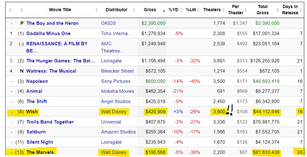Select total gross $126,255,926
The image size is (307, 157).
pos(265,61)
